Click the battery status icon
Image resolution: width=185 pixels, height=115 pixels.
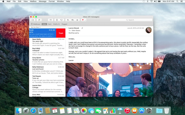pyautogui.click(x=159, y=2)
